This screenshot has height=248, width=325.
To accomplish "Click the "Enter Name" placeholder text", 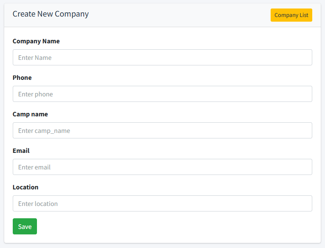I will coord(35,58).
